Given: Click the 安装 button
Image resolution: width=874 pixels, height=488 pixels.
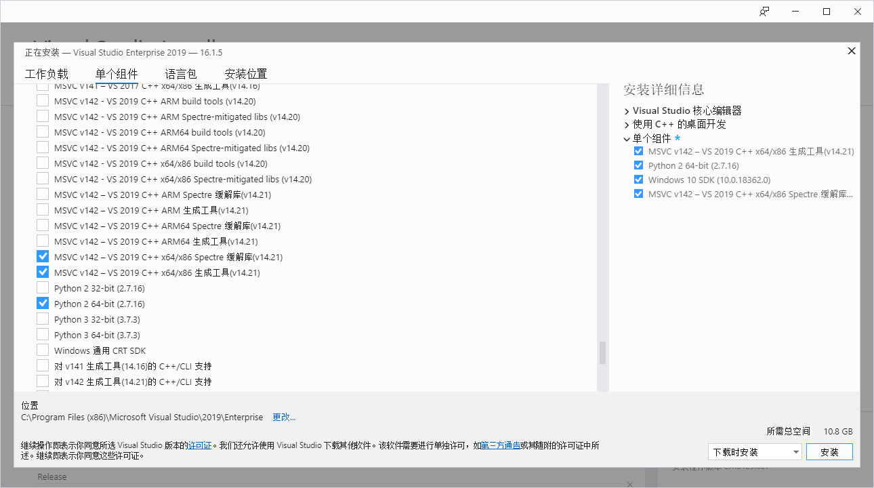Looking at the screenshot, I should [x=829, y=452].
